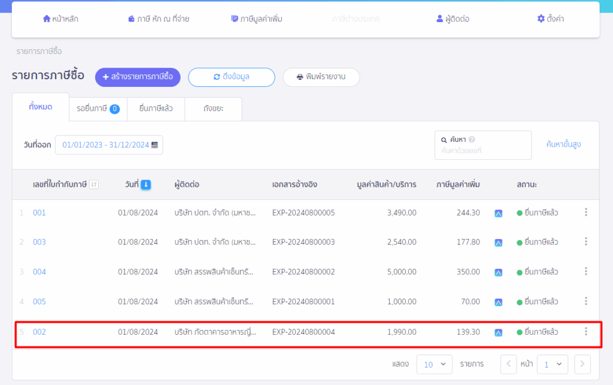Click the สร้างรายการภาษีซื้อ button

click(x=138, y=77)
